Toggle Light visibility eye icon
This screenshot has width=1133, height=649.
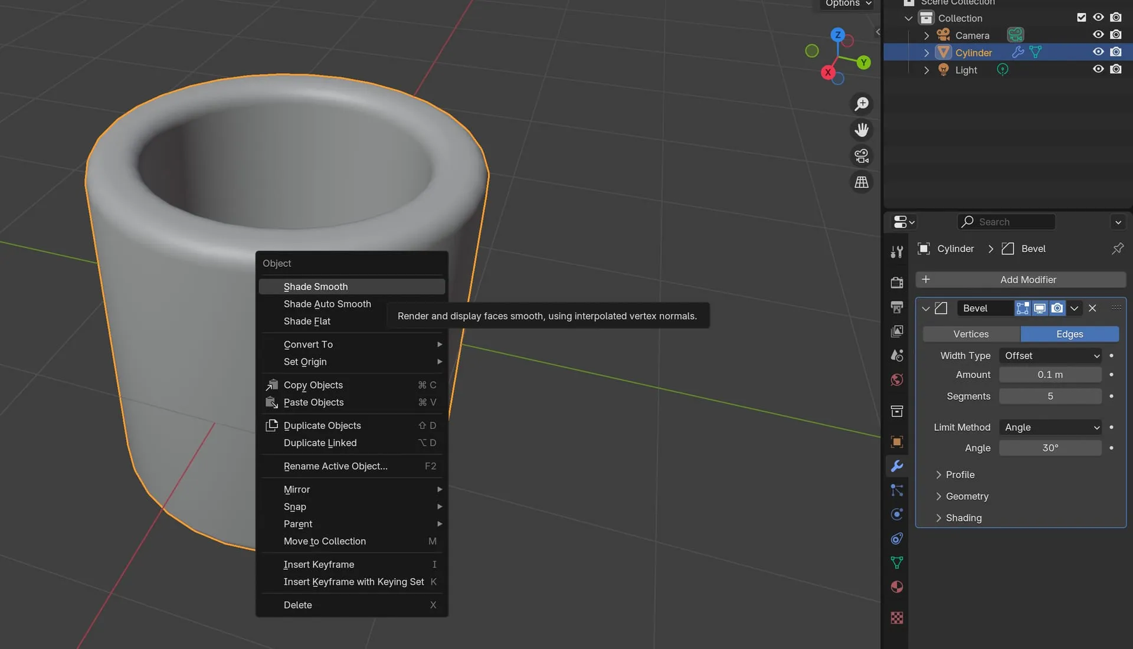(x=1097, y=69)
